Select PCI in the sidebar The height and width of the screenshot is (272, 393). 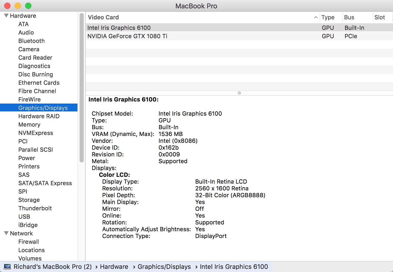(x=23, y=141)
